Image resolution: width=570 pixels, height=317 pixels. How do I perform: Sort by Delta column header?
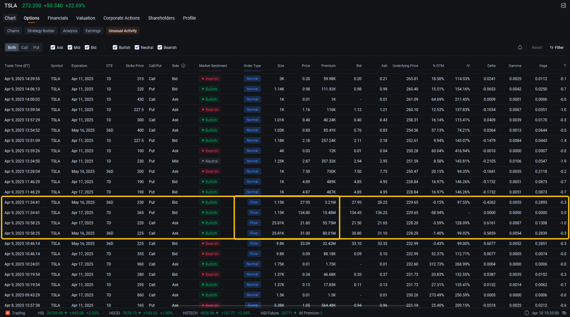coord(491,66)
